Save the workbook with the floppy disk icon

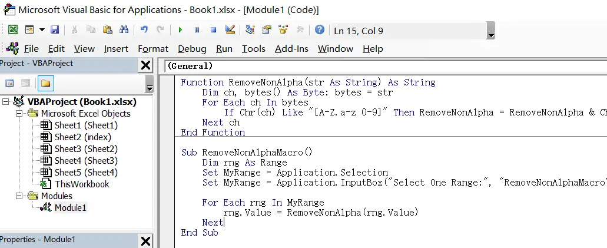click(55, 29)
